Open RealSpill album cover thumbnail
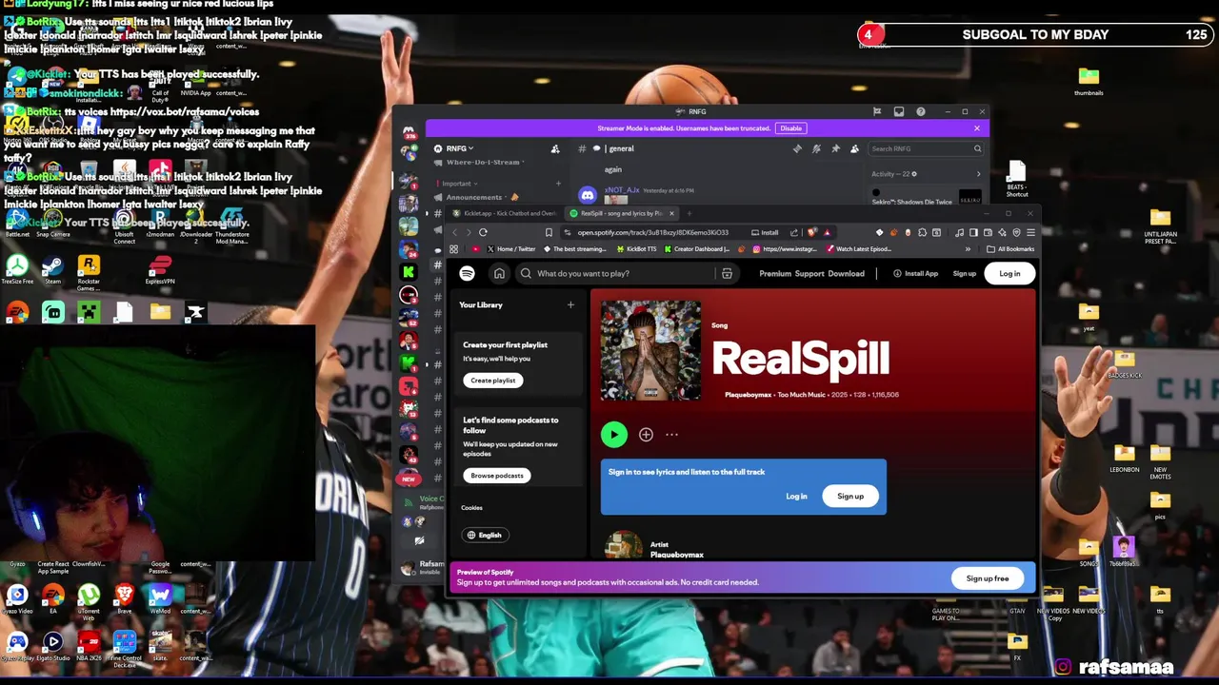The width and height of the screenshot is (1219, 685). coord(650,351)
